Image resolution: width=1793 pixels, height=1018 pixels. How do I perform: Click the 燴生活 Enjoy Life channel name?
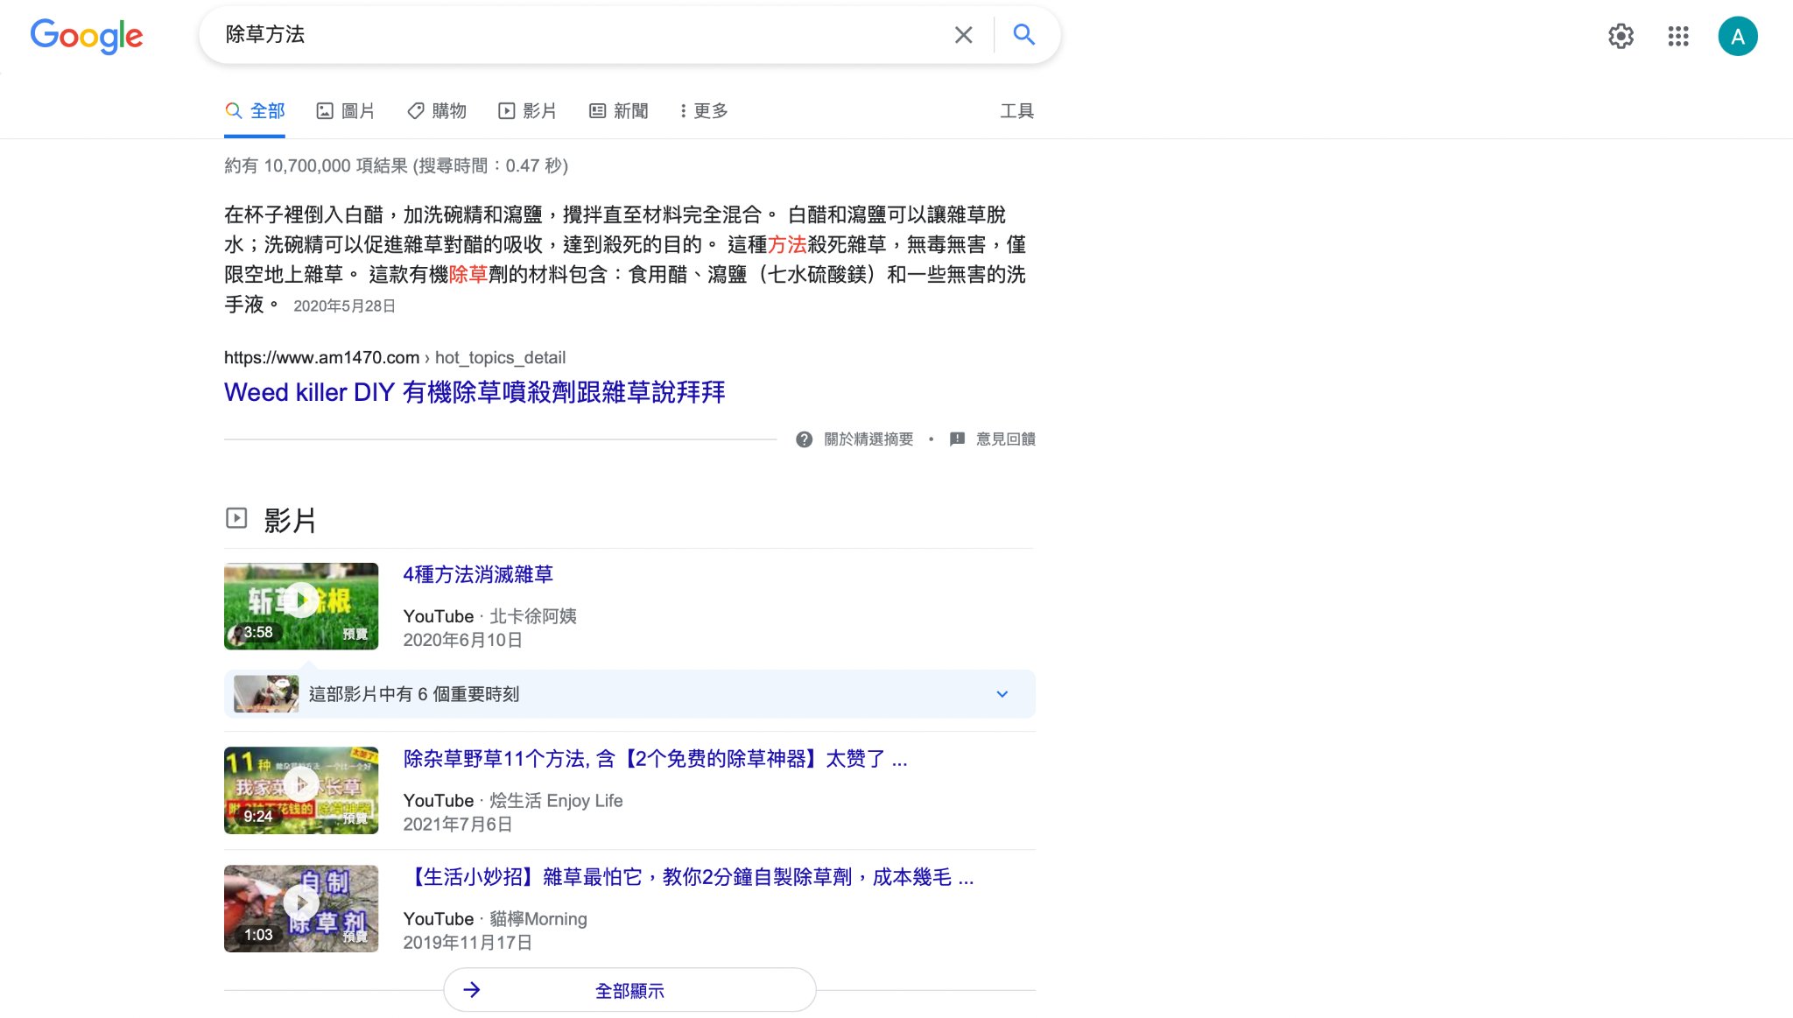[556, 801]
